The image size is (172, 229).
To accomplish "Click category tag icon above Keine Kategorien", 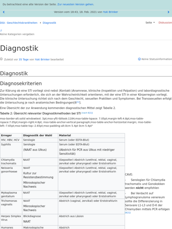I will coord(1,31).
